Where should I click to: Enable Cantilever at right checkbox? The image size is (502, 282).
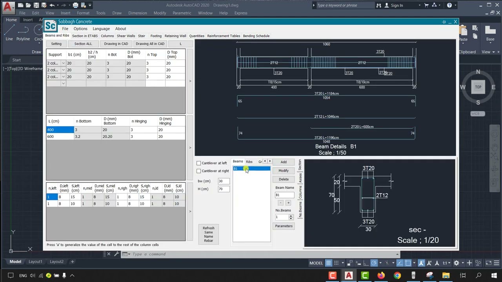(199, 171)
